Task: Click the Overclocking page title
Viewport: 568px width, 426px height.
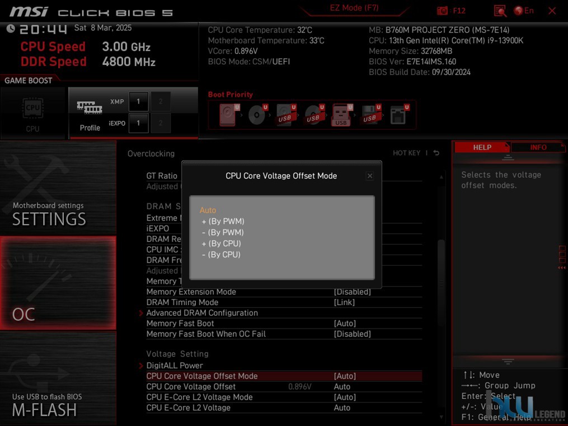Action: (x=151, y=153)
